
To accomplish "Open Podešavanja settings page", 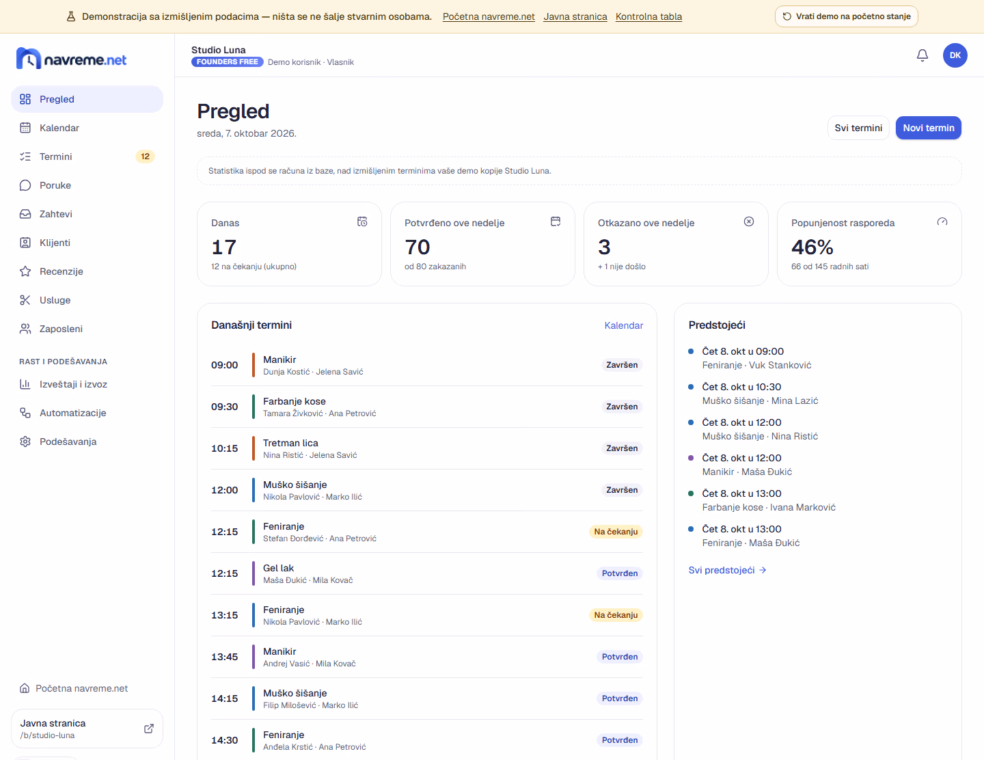I will point(87,442).
